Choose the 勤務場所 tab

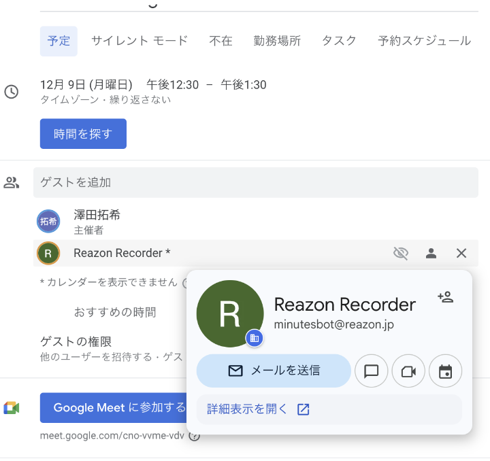(277, 41)
